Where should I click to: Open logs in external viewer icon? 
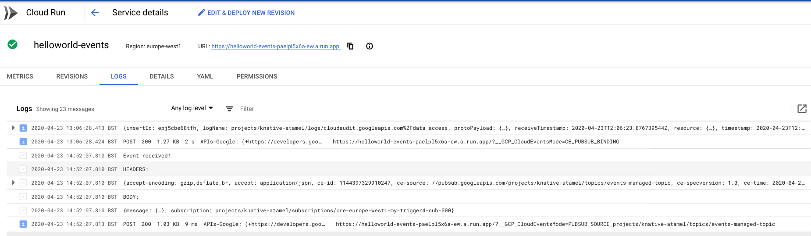pos(802,109)
